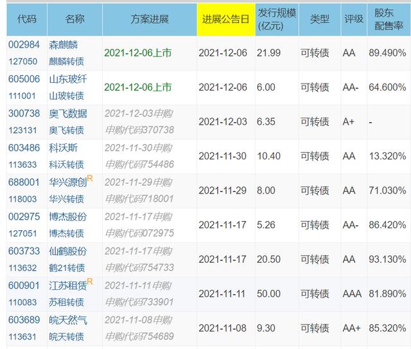Open stock code 600901 link
Viewport: 411px width, 349px height.
24,285
